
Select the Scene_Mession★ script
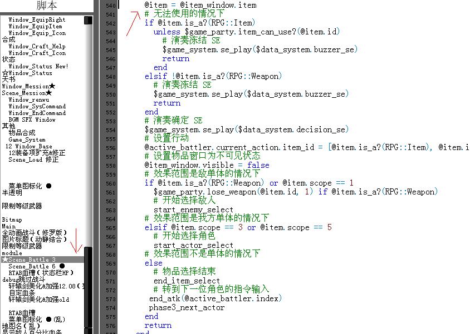[27, 93]
